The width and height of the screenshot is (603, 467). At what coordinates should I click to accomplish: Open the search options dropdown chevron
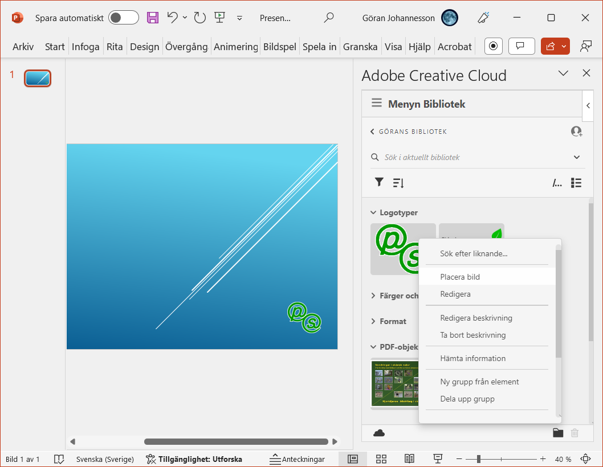tap(576, 157)
